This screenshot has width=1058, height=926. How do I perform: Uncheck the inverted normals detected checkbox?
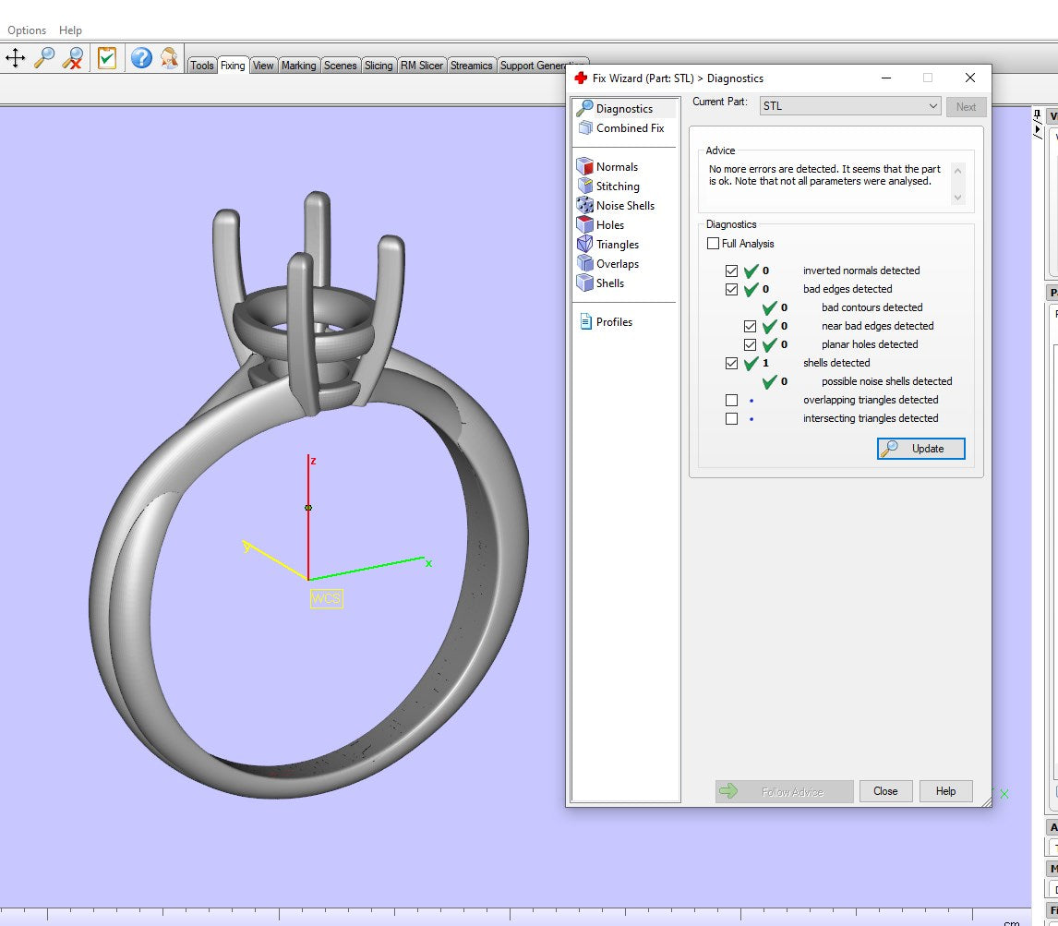coord(731,271)
